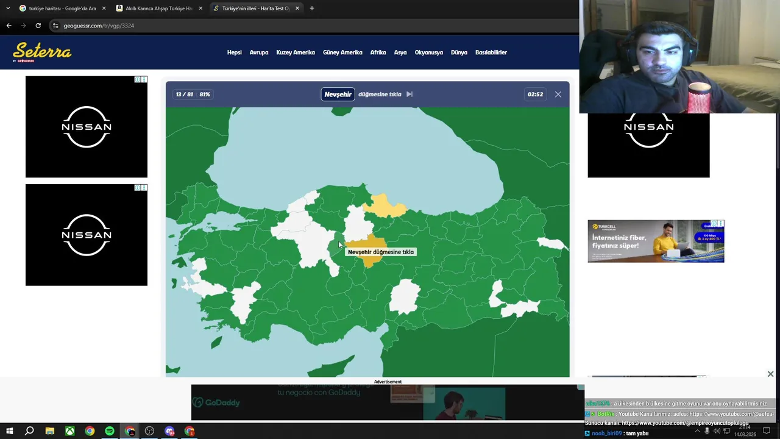Open the Afrika menu item

click(378, 52)
